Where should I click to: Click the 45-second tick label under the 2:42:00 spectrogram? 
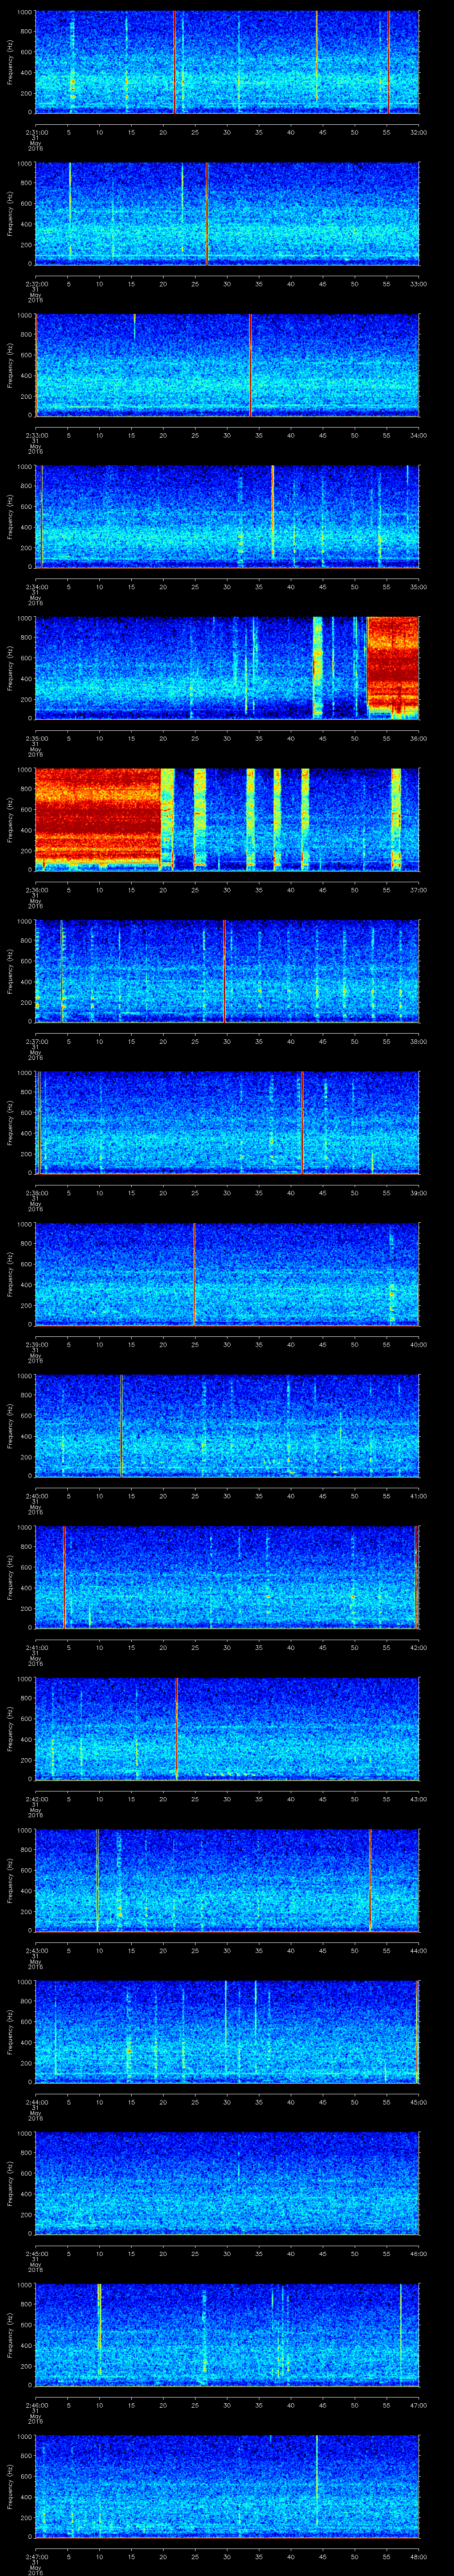[322, 1798]
